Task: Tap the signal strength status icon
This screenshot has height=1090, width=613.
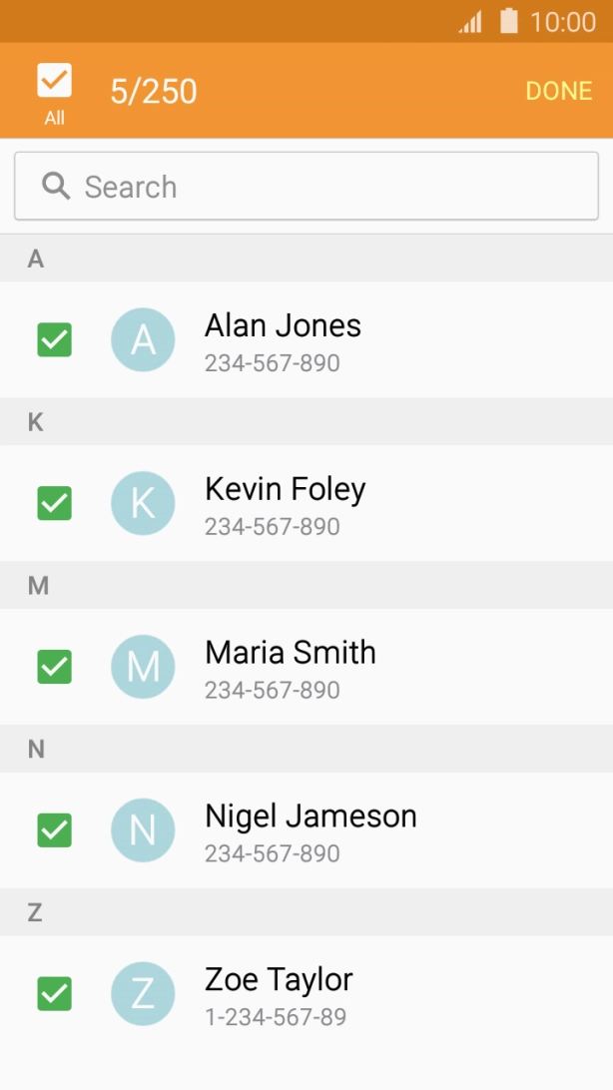Action: tap(470, 22)
